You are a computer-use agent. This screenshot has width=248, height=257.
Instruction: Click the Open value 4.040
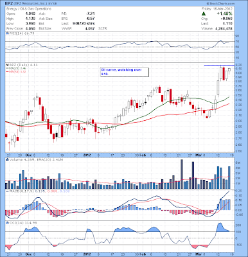coord(30,13)
